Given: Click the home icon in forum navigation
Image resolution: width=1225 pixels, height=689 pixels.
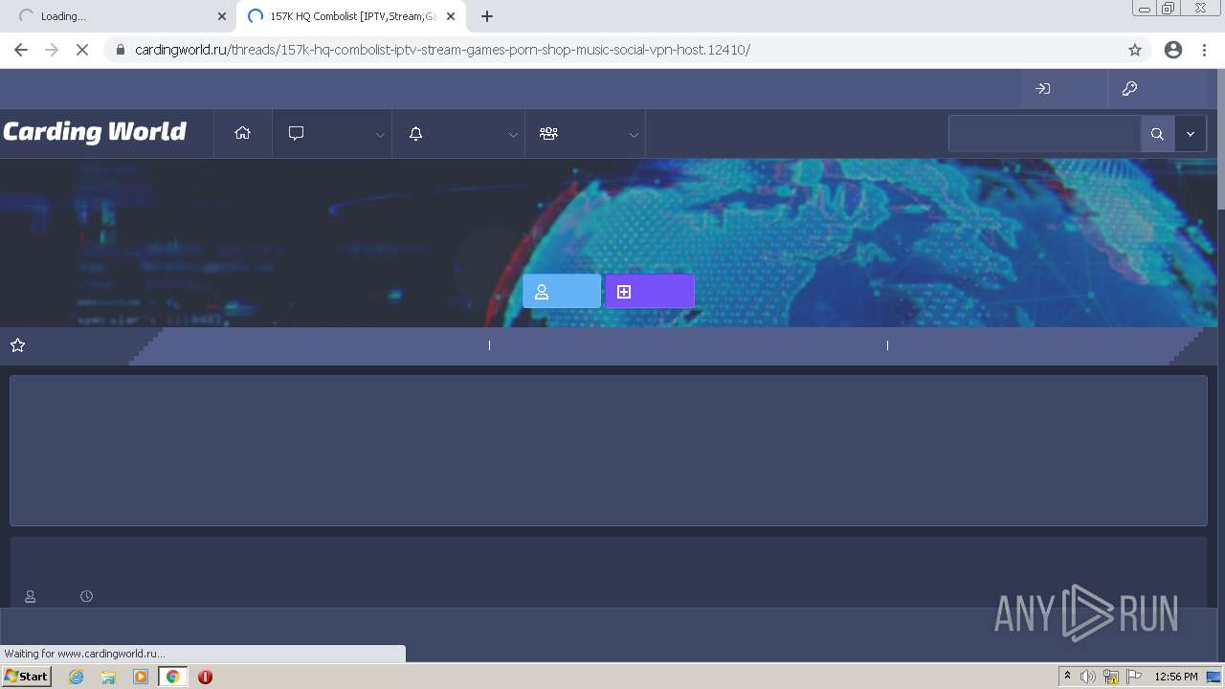Looking at the screenshot, I should click(242, 134).
